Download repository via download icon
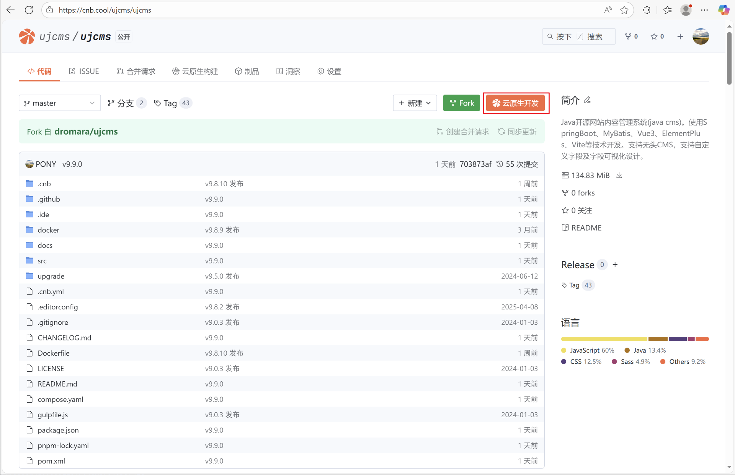Viewport: 735px width, 475px height. 619,175
